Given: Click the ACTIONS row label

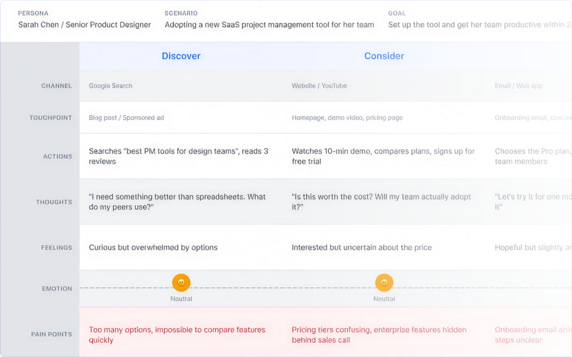Looking at the screenshot, I should pyautogui.click(x=57, y=156).
